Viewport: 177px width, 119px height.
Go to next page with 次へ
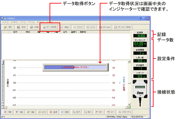point(111,112)
